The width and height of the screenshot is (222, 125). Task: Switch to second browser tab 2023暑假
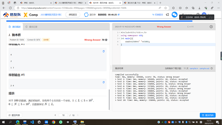pyautogui.click(x=70, y=3)
